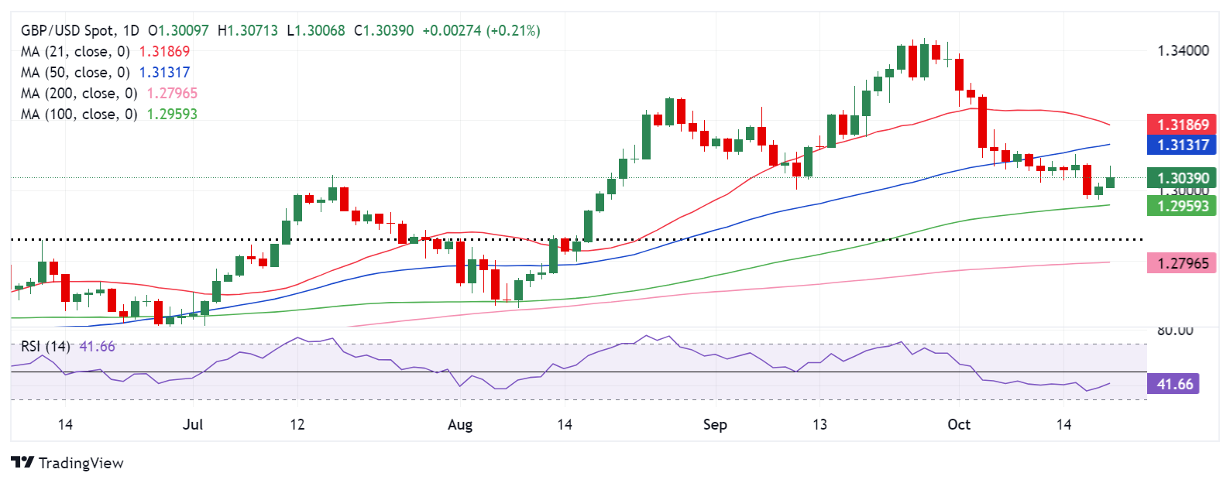Click the TradingView logo icon
The image size is (1230, 483).
[22, 462]
